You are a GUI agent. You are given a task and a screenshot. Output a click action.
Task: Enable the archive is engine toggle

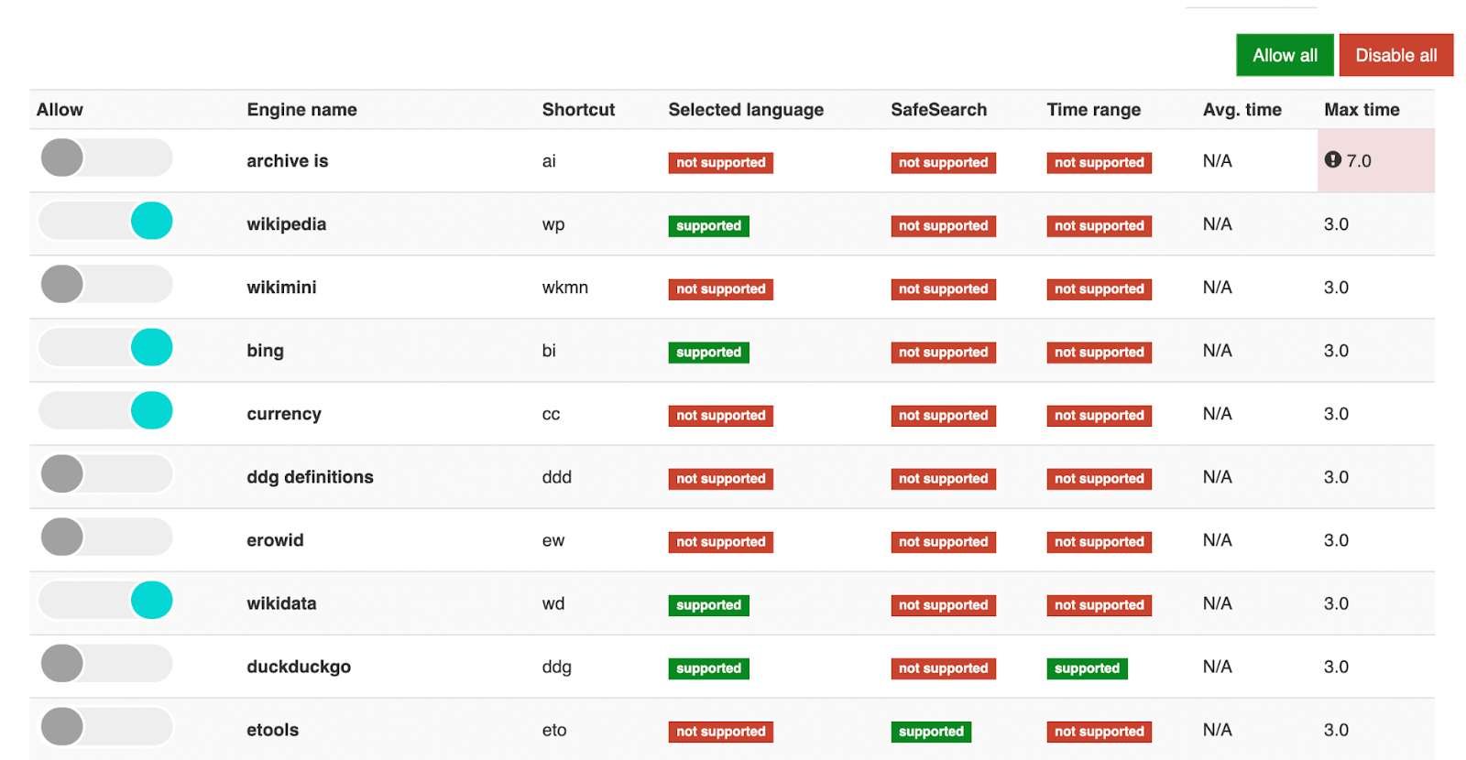[106, 157]
